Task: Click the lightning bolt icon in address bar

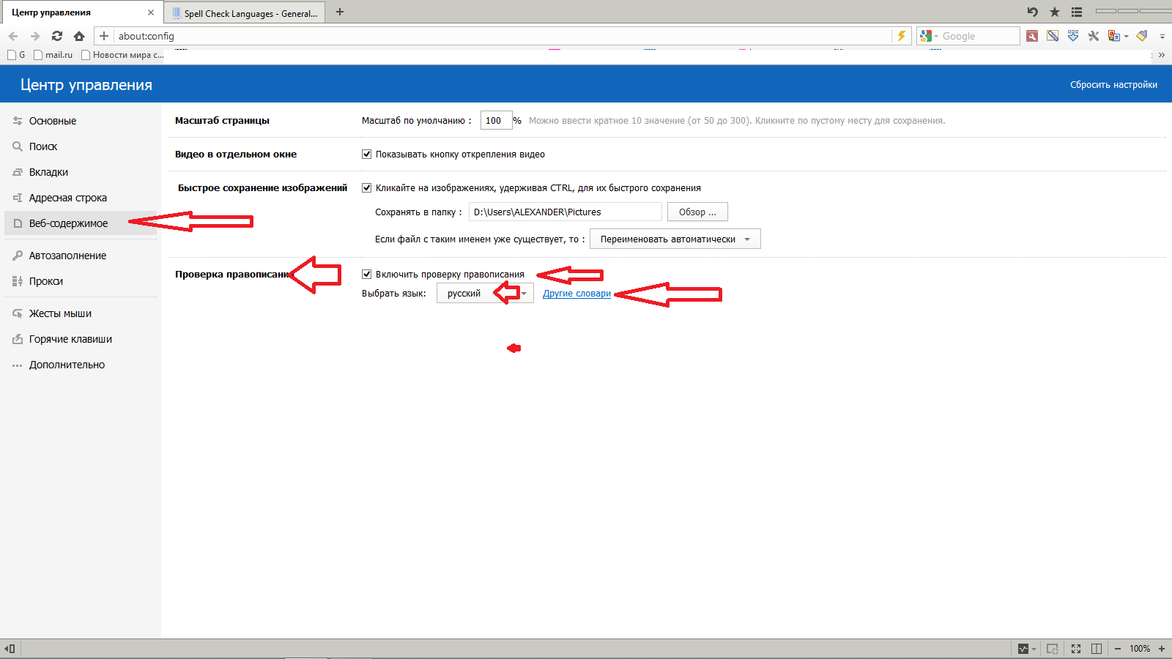Action: click(x=902, y=36)
